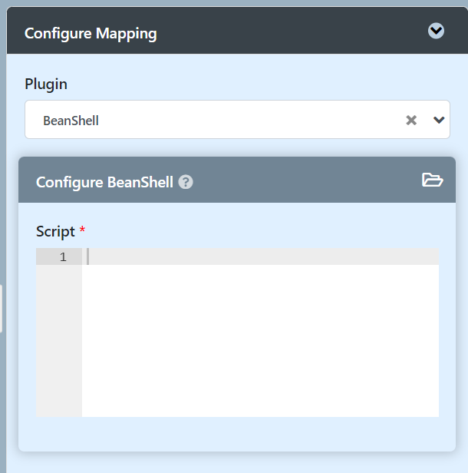Open the Plugin dropdown arrow
Image resolution: width=468 pixels, height=473 pixels.
coord(439,120)
